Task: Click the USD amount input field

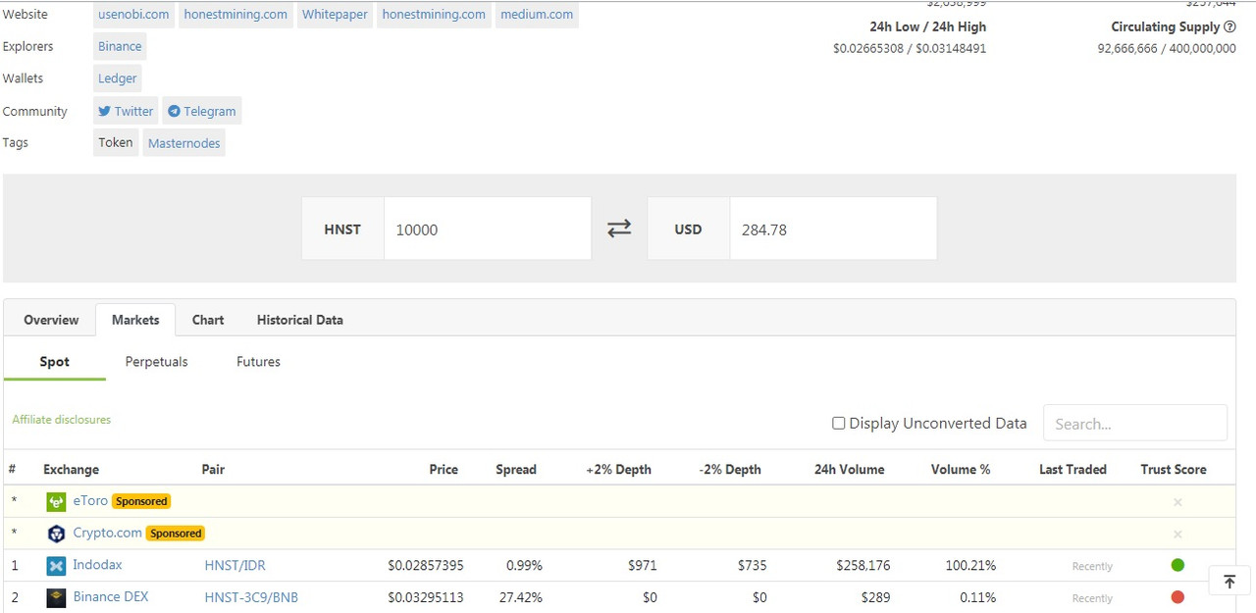Action: click(x=833, y=230)
